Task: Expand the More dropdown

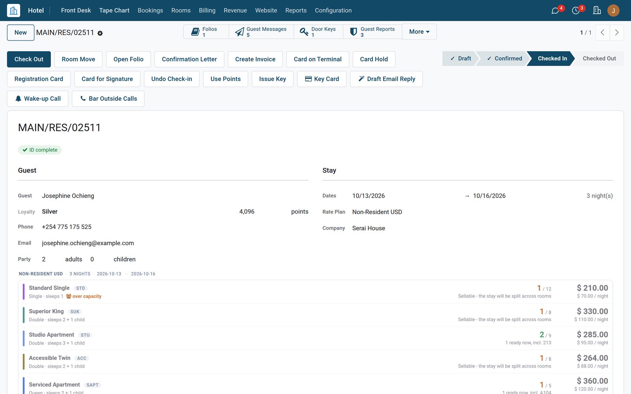Action: tap(419, 32)
